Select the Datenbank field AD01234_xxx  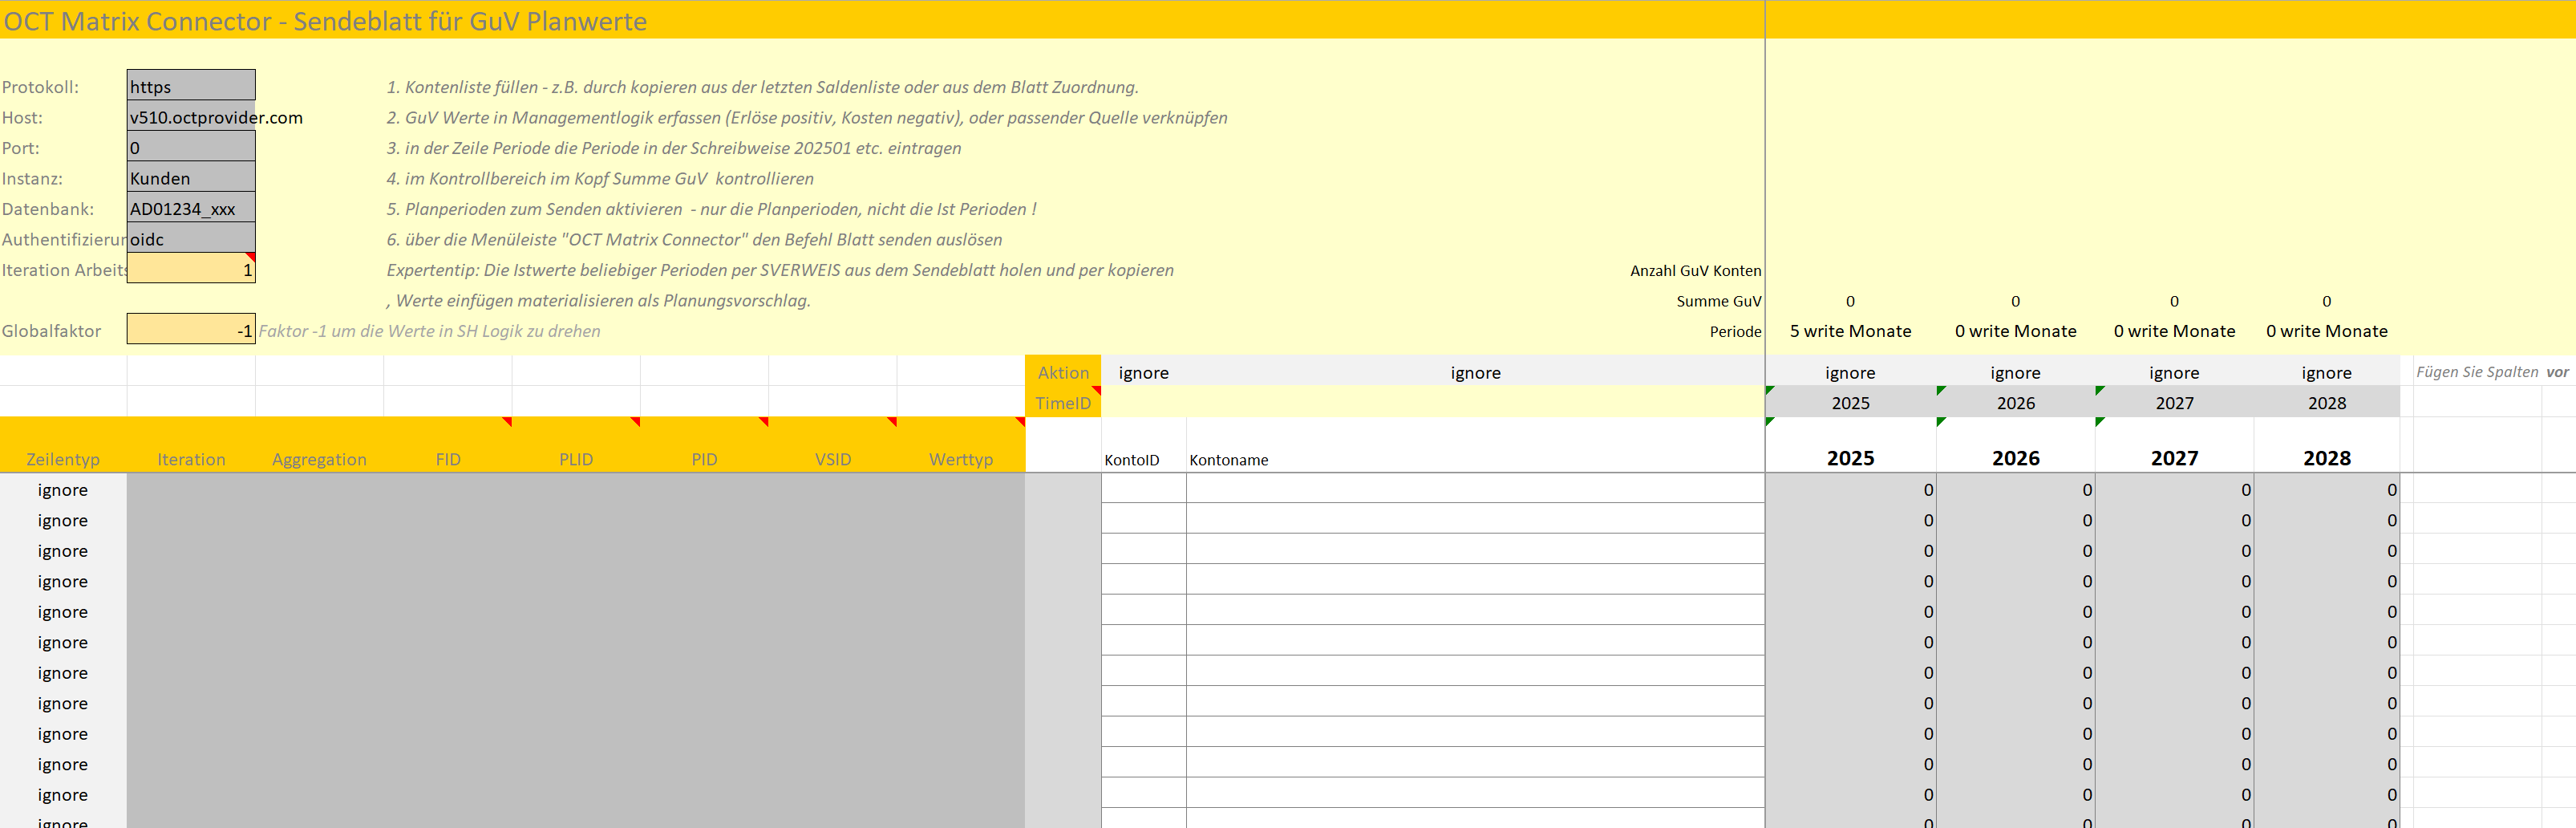(190, 209)
